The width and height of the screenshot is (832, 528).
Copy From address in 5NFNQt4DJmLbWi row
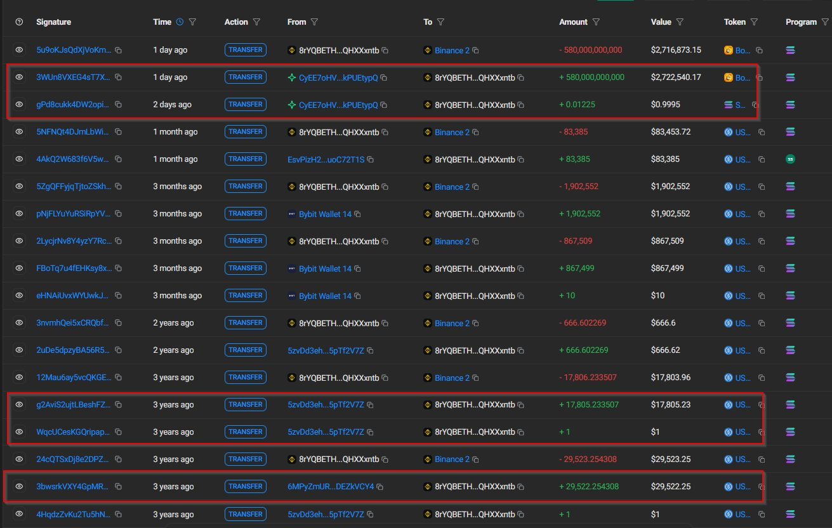click(x=385, y=132)
